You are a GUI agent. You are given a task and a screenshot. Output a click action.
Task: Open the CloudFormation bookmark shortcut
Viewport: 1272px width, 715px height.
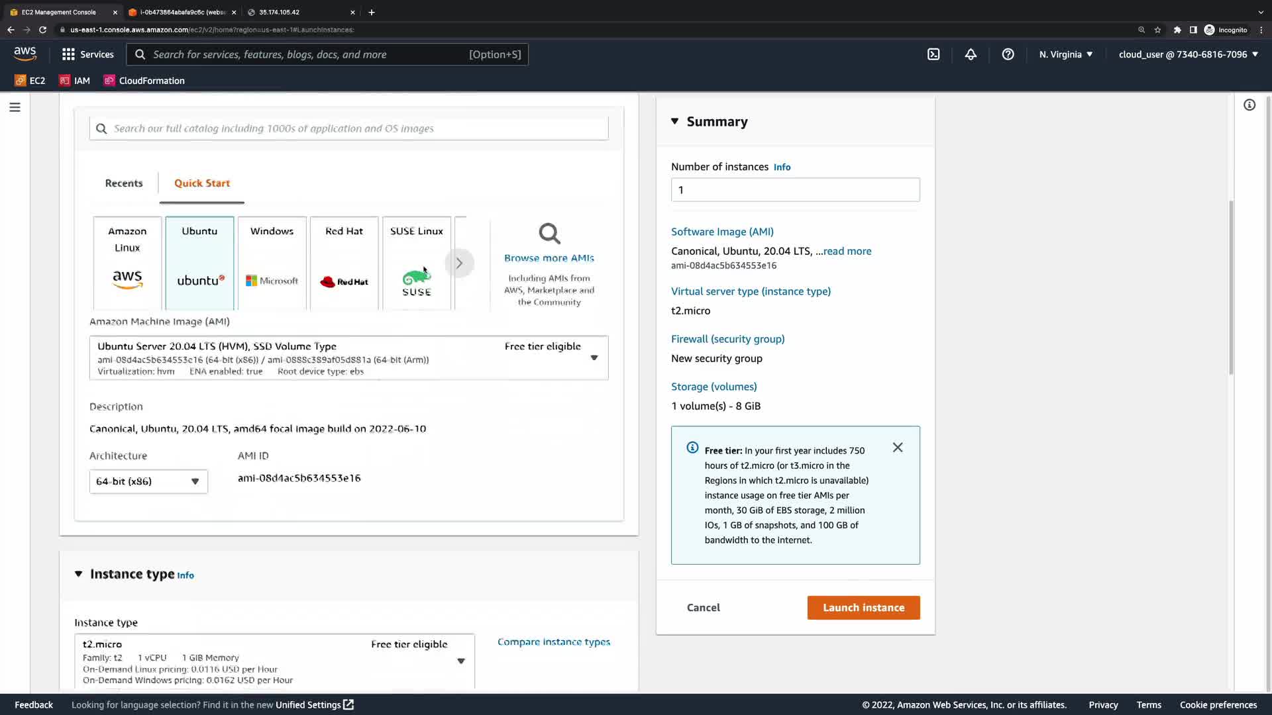pos(144,81)
